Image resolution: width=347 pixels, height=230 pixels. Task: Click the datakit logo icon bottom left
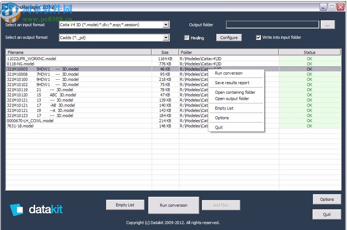pos(17,209)
